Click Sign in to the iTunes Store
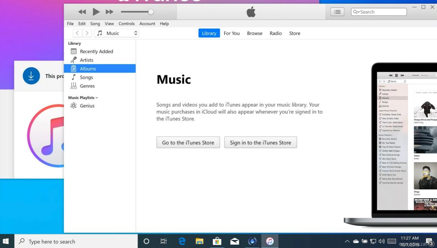 coord(260,142)
